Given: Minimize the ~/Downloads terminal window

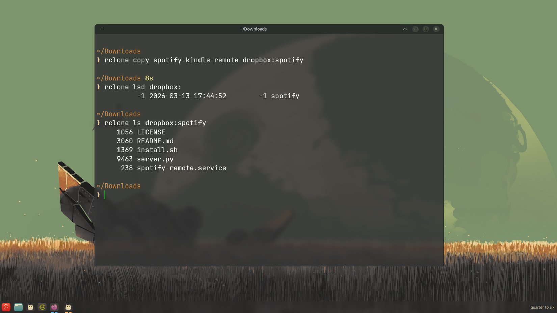Looking at the screenshot, I should pyautogui.click(x=415, y=29).
